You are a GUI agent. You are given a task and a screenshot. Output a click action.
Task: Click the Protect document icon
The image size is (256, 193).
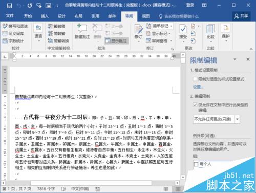[226, 32]
